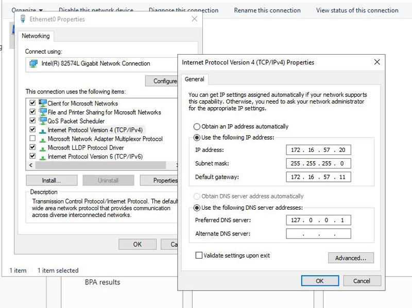Click the left arrow of items list scrollbar
Viewport: 412px width, 308px height.
(x=31, y=165)
